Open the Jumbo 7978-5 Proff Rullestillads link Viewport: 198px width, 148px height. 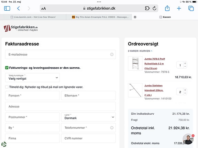pyautogui.click(x=155, y=64)
